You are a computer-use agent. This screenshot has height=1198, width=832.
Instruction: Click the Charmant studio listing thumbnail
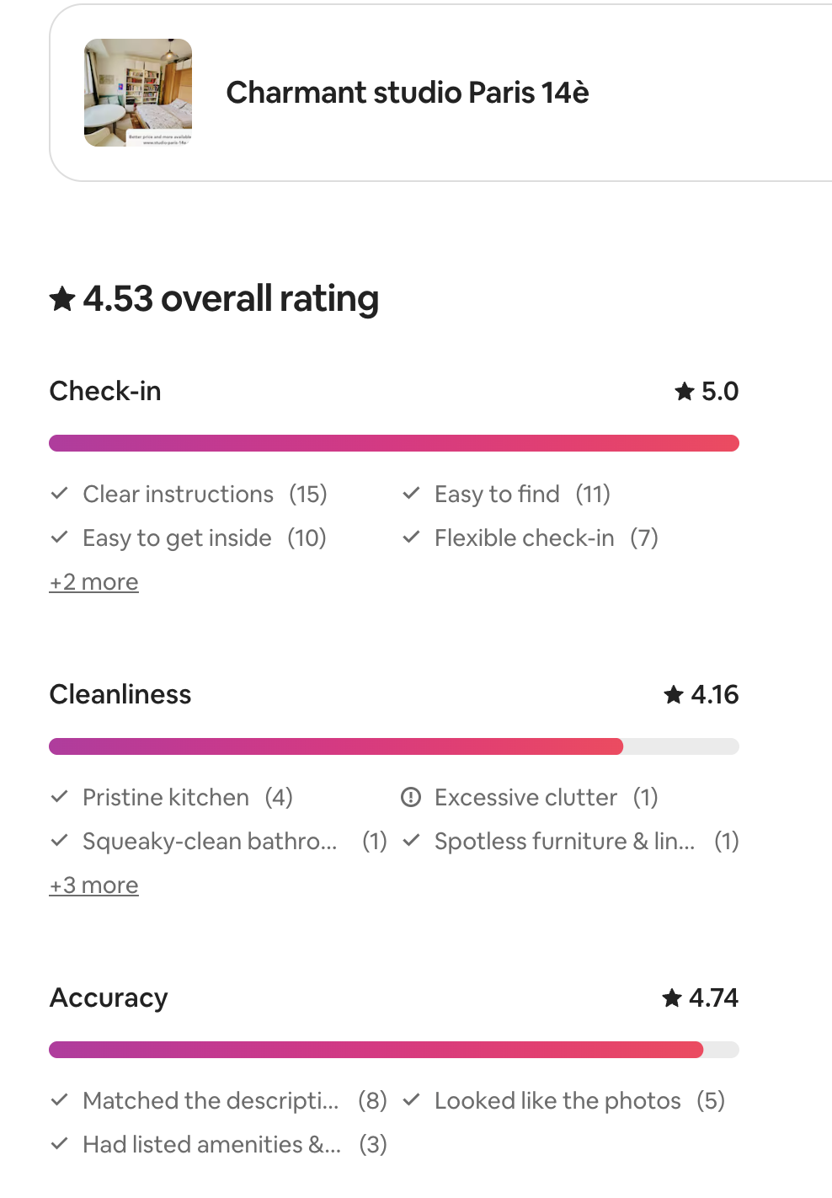coord(138,93)
